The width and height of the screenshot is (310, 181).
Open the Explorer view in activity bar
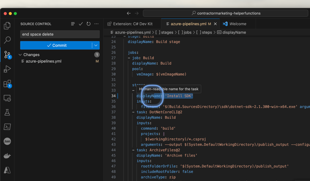7,26
